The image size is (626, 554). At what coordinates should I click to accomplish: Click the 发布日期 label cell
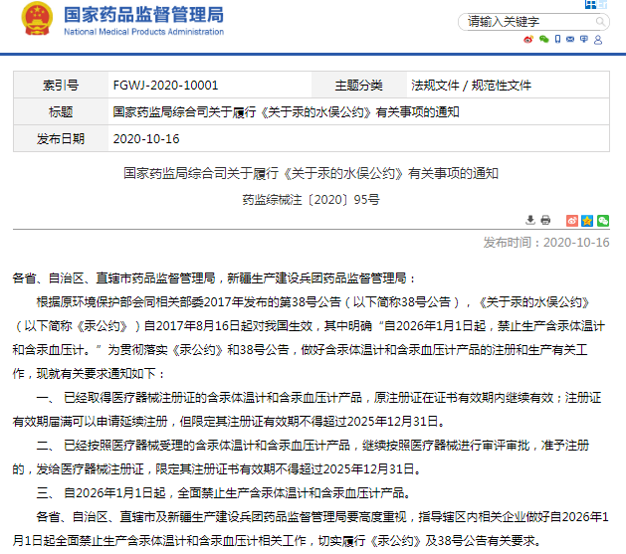tap(61, 138)
